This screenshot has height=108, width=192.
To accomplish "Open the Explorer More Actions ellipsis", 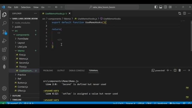I will coord(35,13).
